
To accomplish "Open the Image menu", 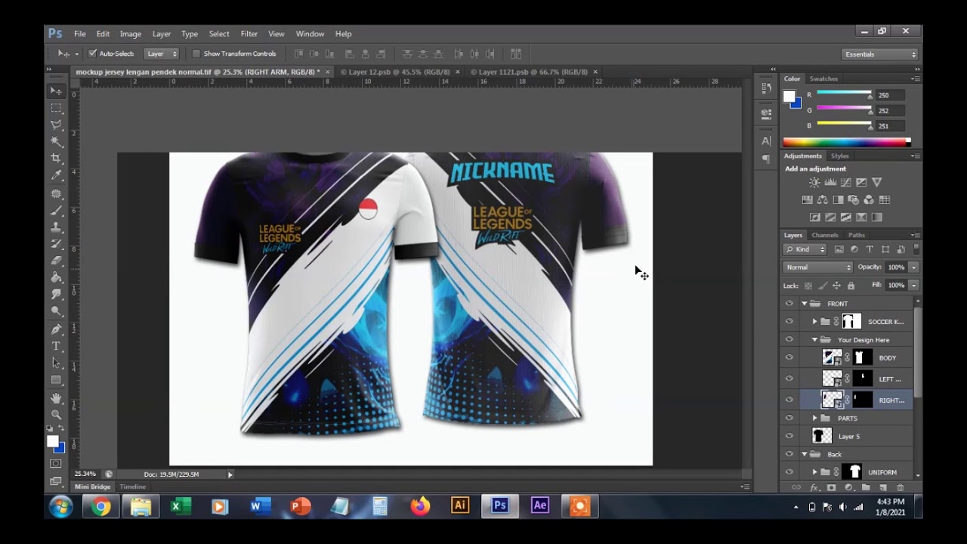I will [x=131, y=34].
